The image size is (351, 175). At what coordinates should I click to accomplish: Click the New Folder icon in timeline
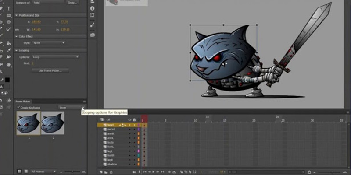(x=106, y=172)
